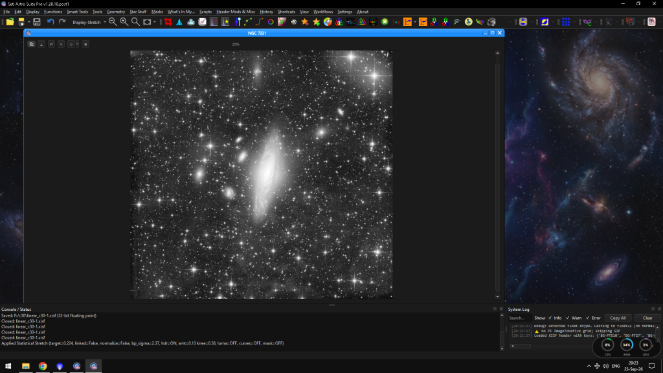Image resolution: width=663 pixels, height=373 pixels.
Task: Click the plain magnifier zoom icon
Action: [135, 22]
